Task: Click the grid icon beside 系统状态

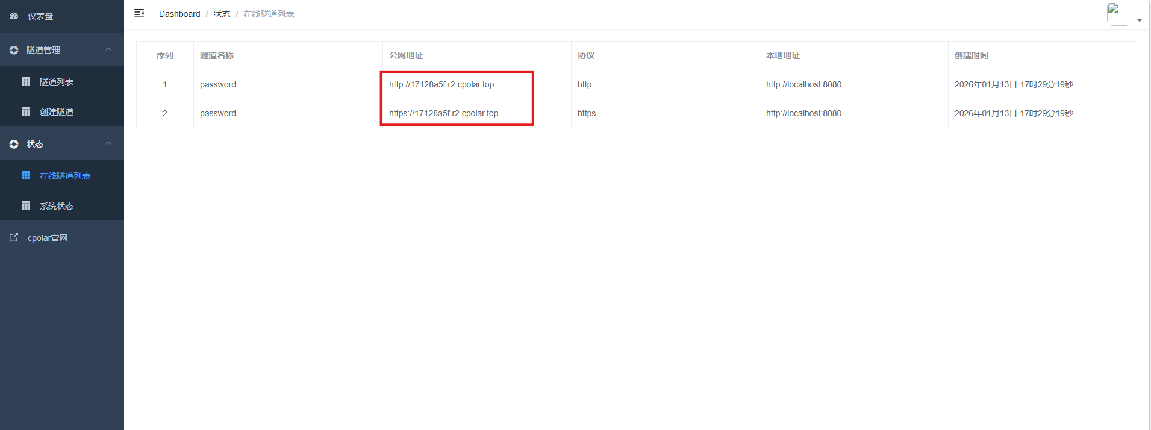Action: pos(26,205)
